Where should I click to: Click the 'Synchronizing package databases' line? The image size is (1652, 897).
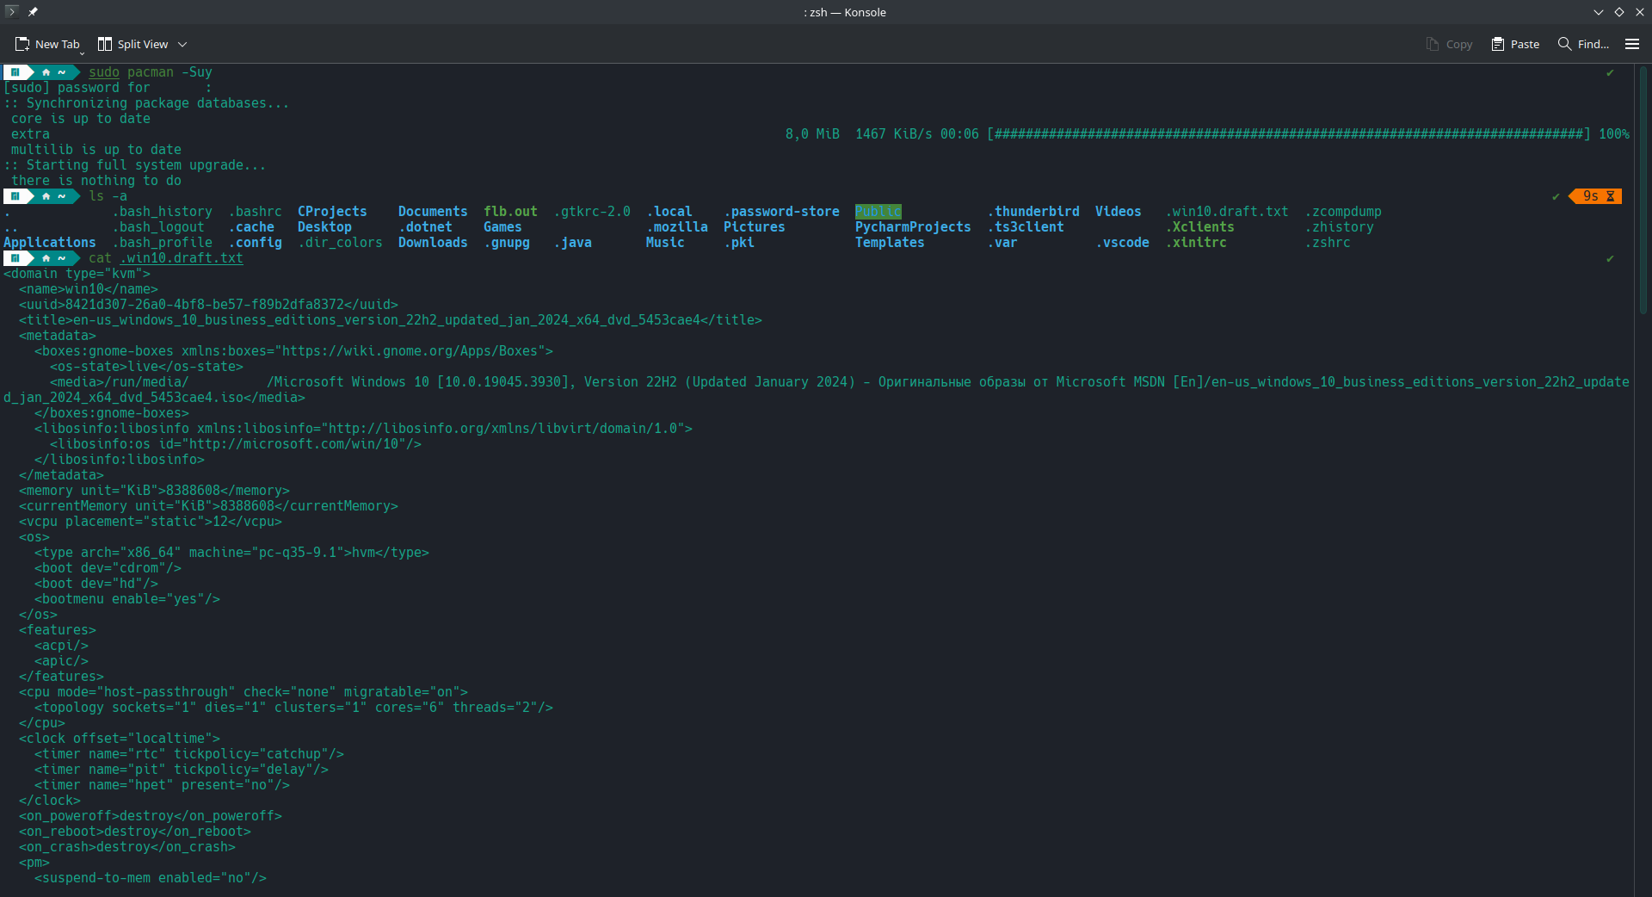(x=146, y=103)
